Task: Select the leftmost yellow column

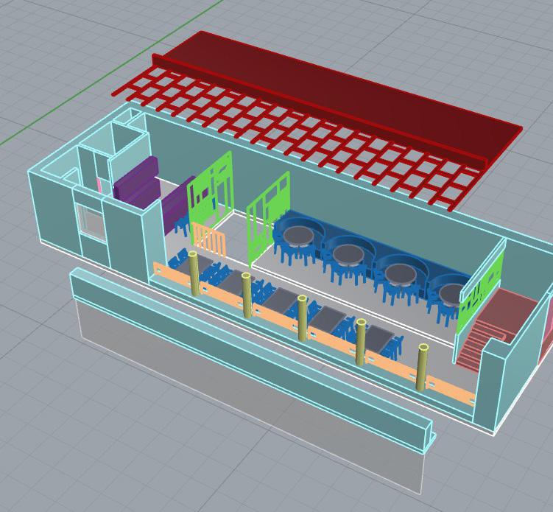Action: click(x=193, y=273)
